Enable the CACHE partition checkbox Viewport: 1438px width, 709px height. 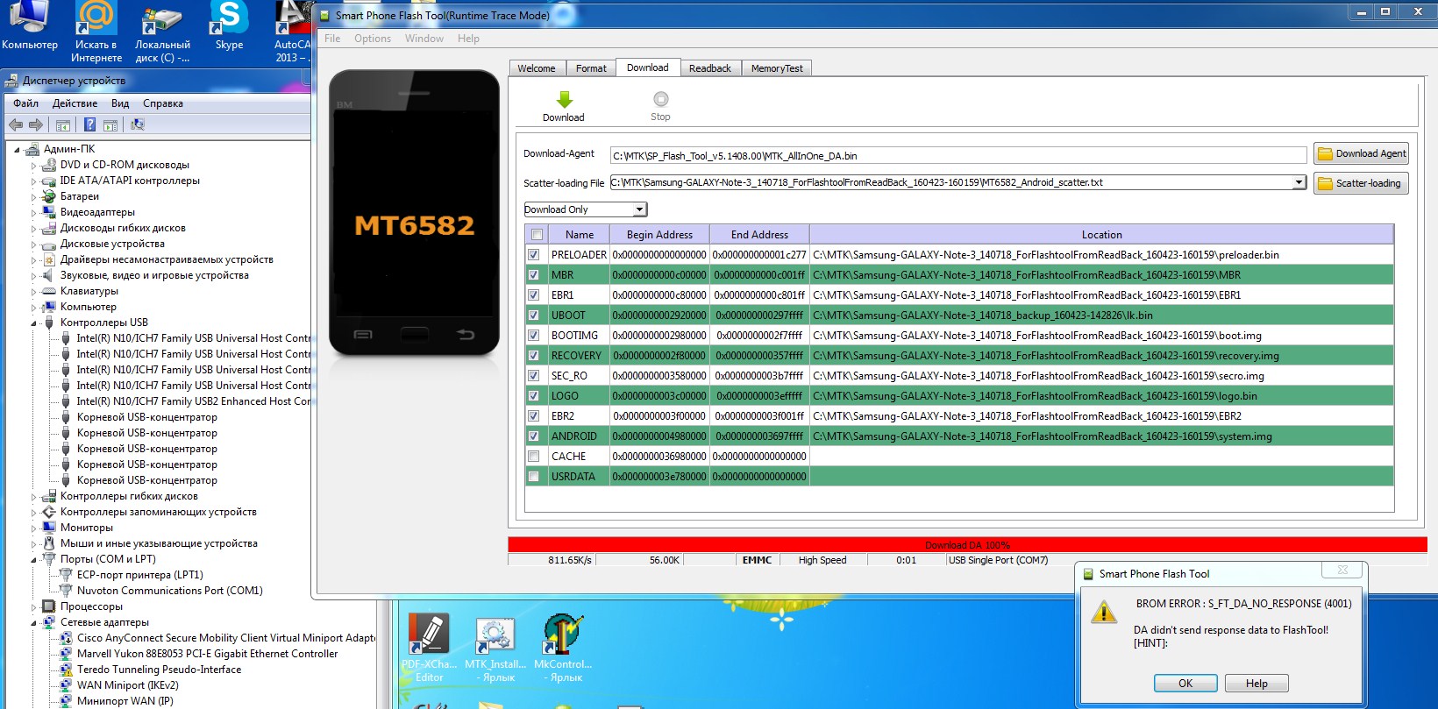point(533,457)
